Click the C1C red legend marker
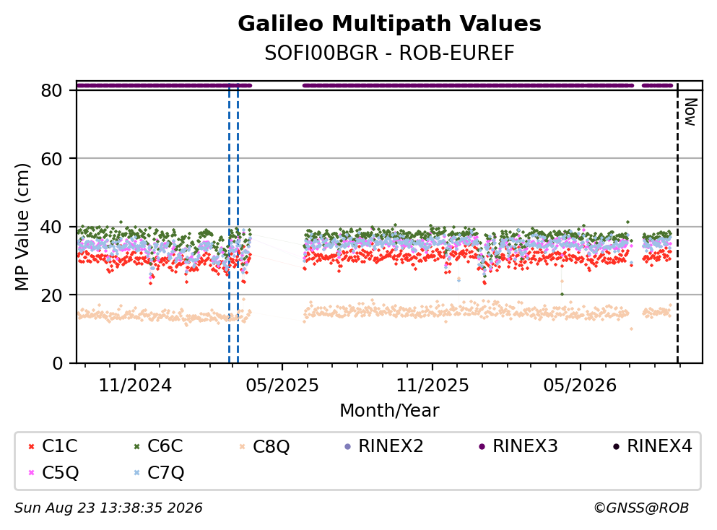 (31, 446)
